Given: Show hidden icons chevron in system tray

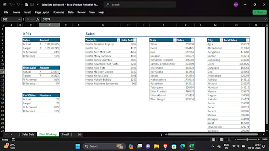Looking at the screenshot, I should [212, 146].
